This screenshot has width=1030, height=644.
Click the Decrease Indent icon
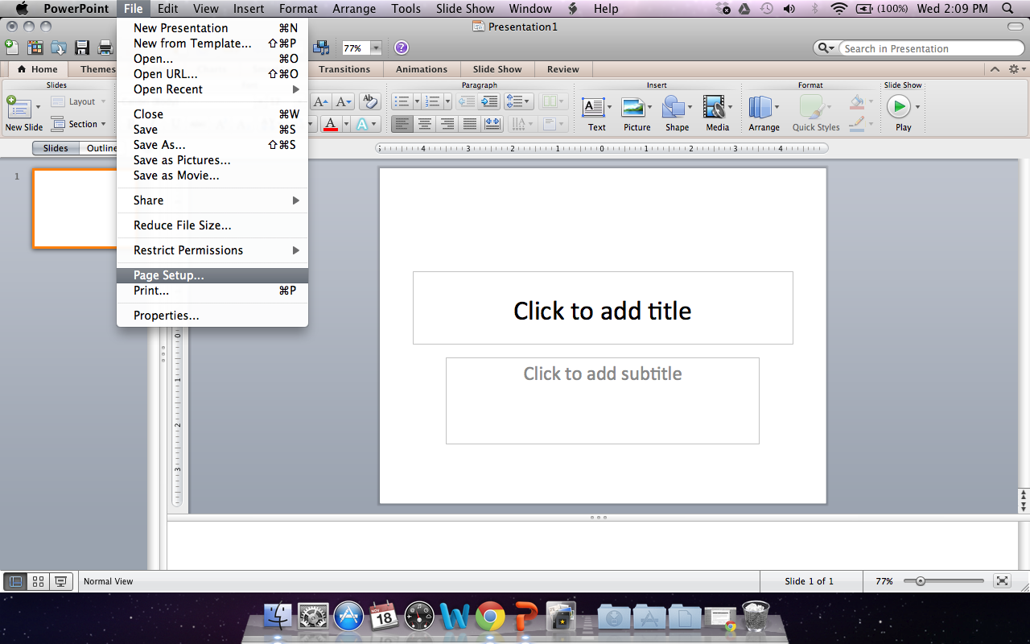(466, 101)
